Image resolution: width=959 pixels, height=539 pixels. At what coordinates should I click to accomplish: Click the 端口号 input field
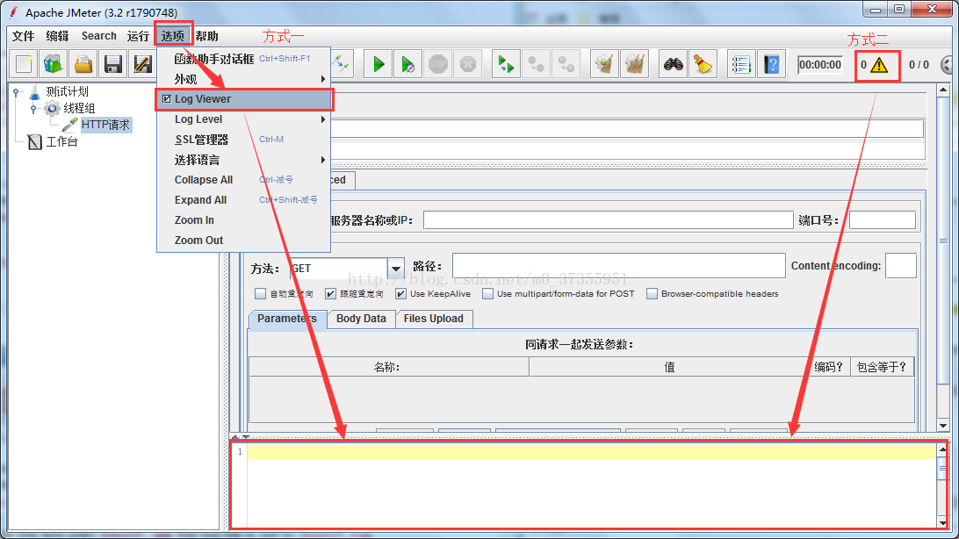(883, 220)
